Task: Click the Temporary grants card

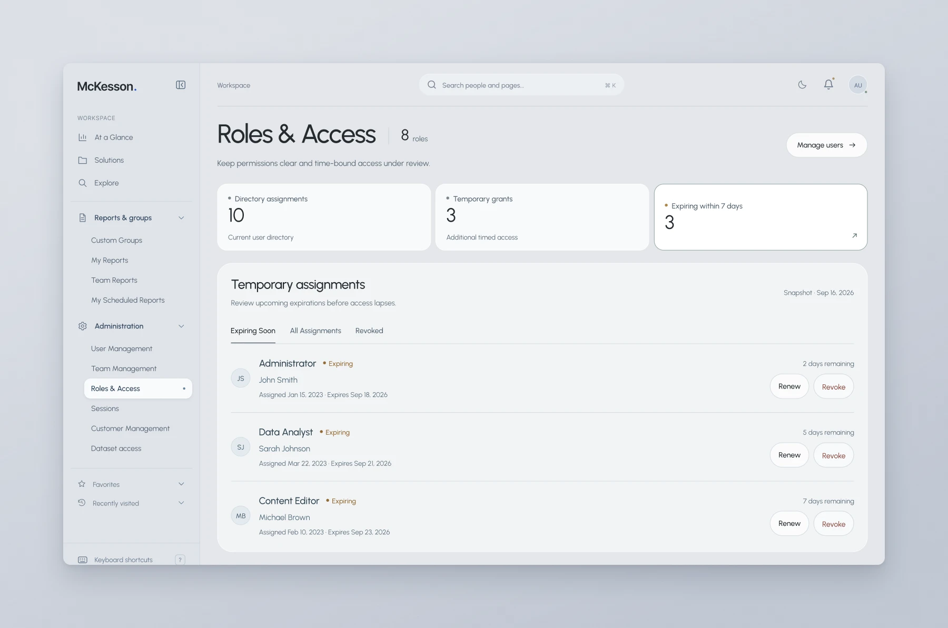Action: coord(542,217)
